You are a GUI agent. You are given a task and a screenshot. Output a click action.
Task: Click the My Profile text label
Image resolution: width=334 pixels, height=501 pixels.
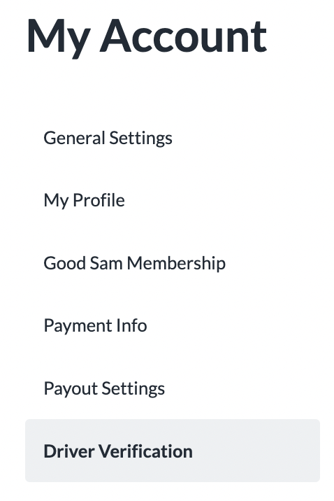coord(85,201)
